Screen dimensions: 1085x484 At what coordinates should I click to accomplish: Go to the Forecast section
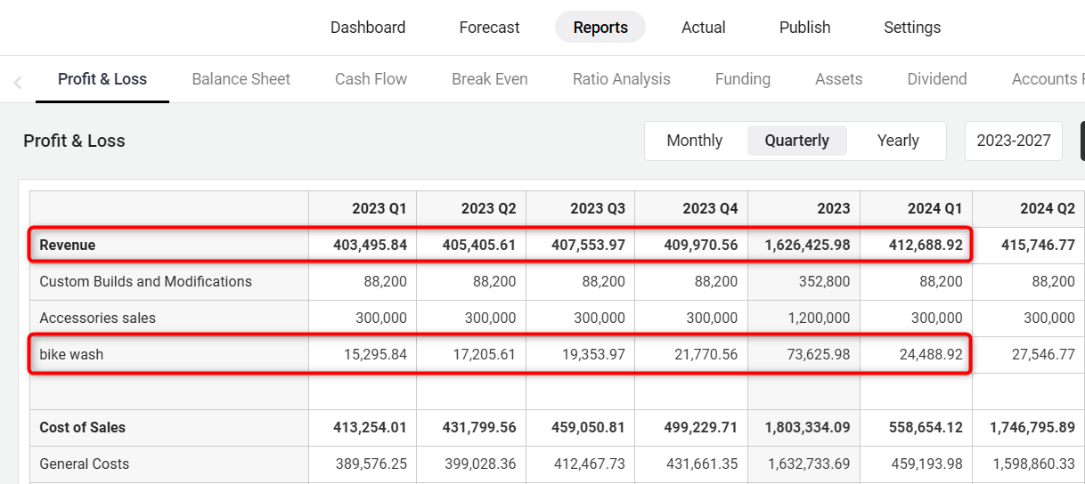tap(489, 28)
